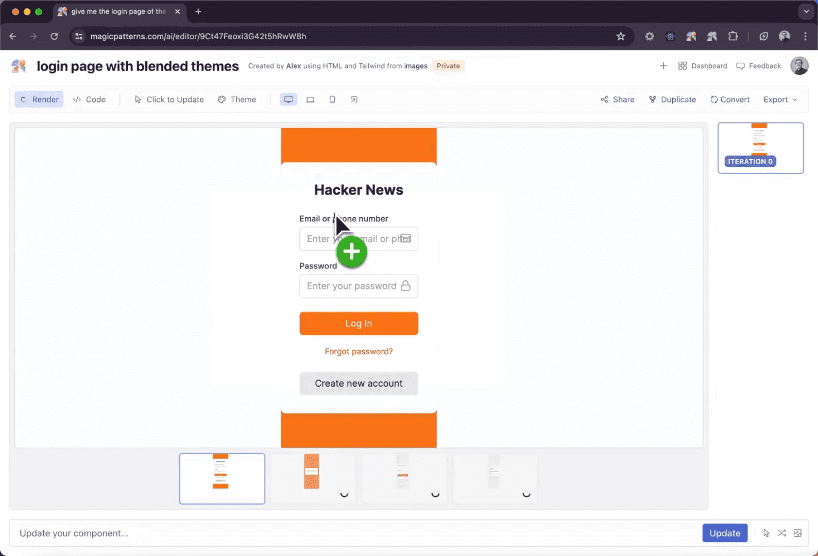818x556 pixels.
Task: Select the login page browser tab
Action: [x=118, y=11]
